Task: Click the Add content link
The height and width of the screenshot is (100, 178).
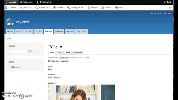Action: [x=15, y=67]
